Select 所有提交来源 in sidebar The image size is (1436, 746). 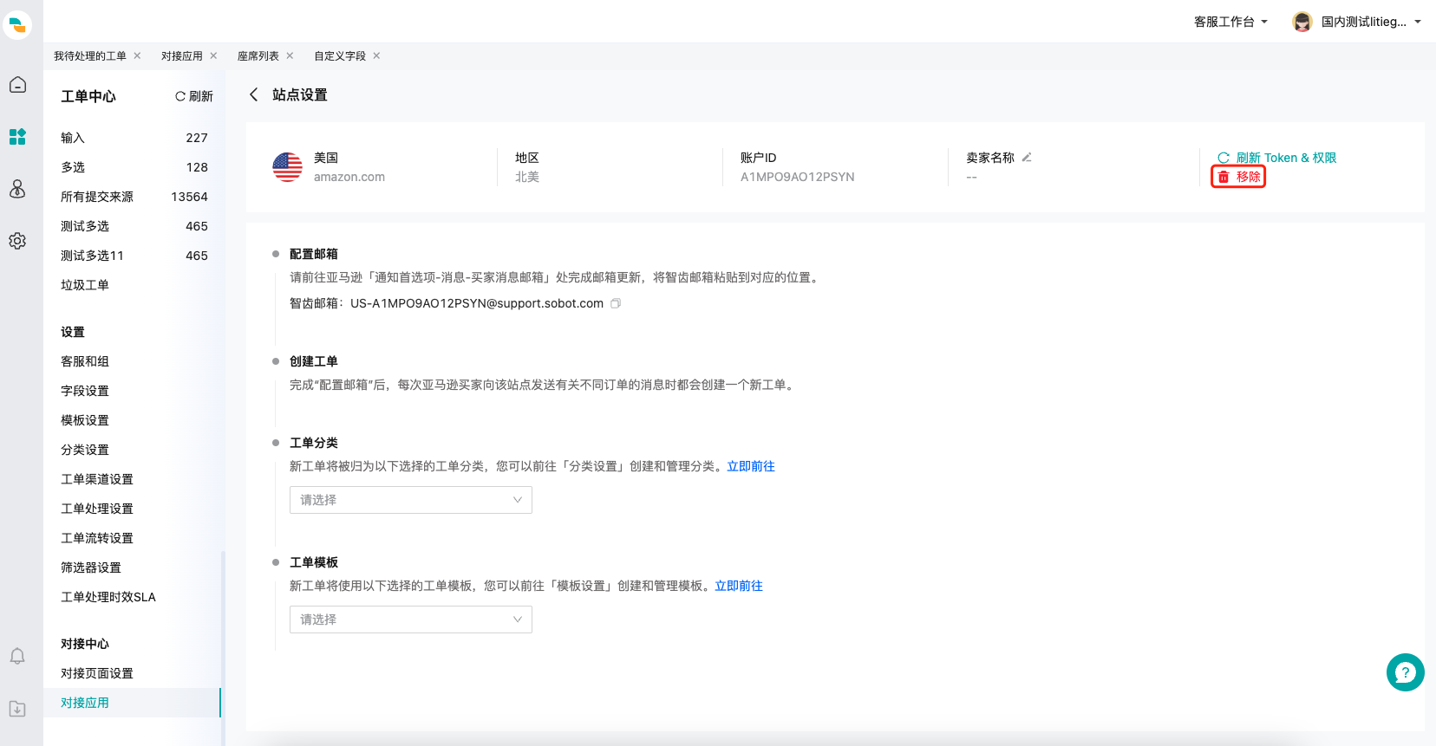click(x=134, y=197)
